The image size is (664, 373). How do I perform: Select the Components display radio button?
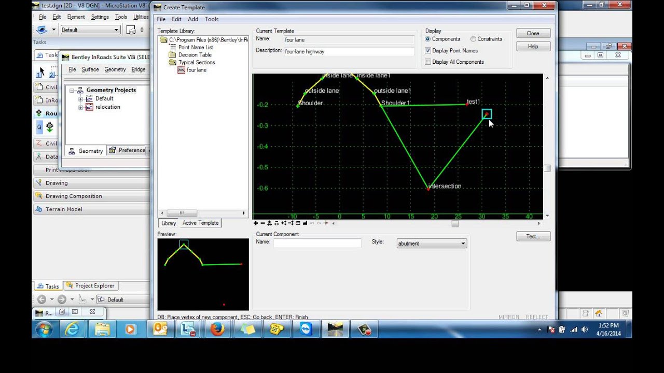[x=428, y=39]
